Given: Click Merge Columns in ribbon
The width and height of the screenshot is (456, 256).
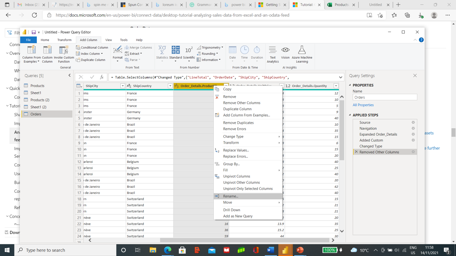Looking at the screenshot, I should click(x=138, y=47).
